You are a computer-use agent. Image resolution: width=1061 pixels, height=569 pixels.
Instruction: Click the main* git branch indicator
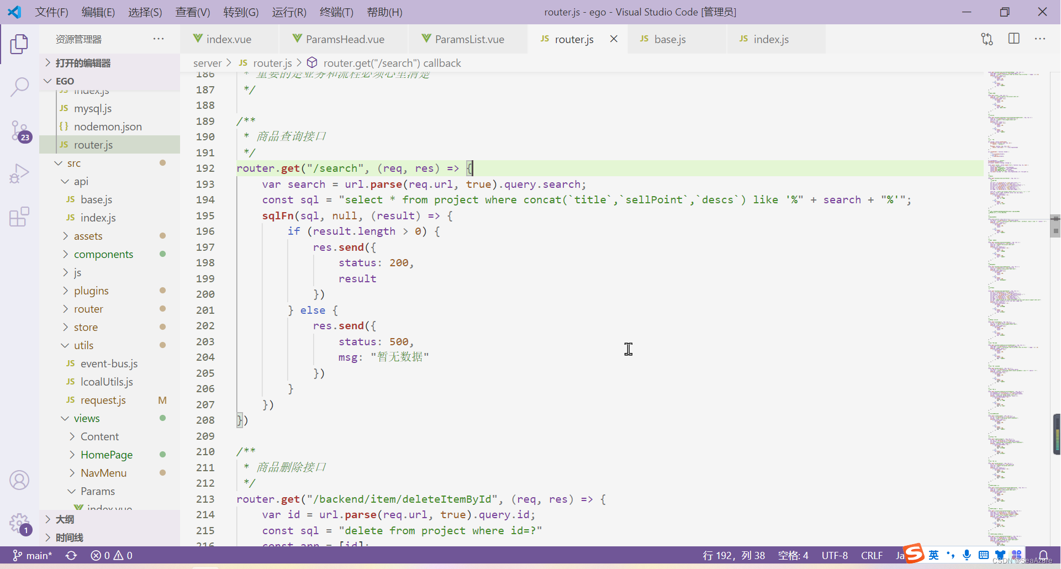pyautogui.click(x=33, y=555)
